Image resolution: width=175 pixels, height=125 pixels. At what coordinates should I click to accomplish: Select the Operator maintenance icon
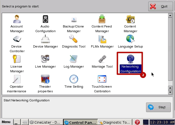click(x=17, y=79)
